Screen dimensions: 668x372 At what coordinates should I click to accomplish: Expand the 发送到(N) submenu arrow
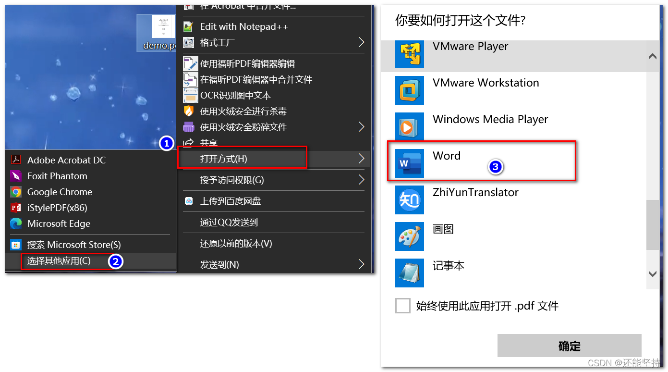point(361,264)
